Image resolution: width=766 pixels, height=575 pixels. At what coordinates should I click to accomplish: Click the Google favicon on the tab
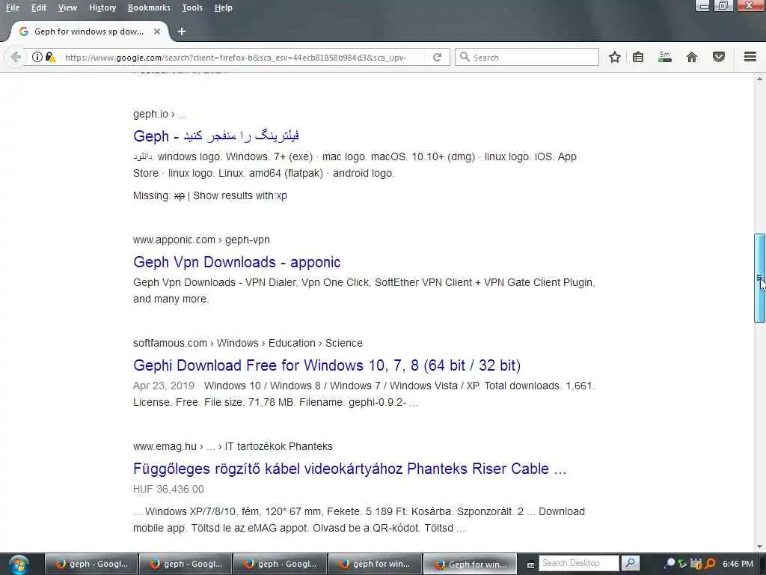point(23,31)
